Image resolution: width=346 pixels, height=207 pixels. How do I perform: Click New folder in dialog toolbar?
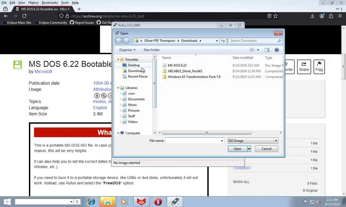tap(152, 50)
